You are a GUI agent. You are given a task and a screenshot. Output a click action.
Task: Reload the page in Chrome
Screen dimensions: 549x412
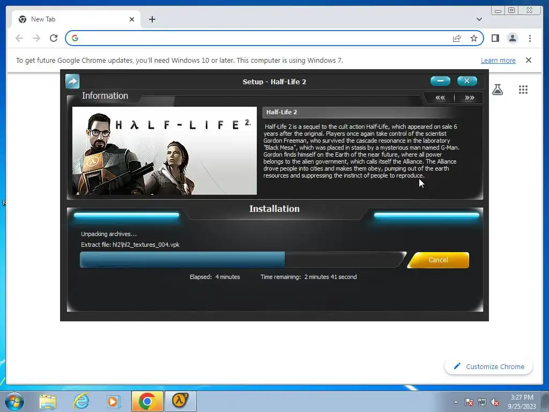[54, 38]
